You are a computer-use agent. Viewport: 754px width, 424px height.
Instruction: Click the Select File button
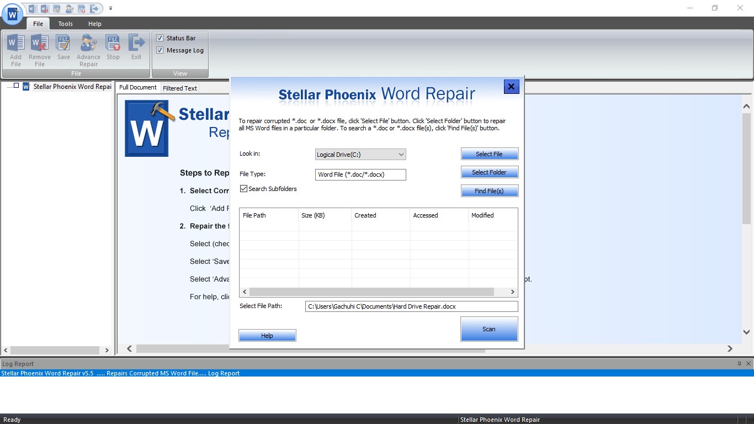(x=490, y=154)
